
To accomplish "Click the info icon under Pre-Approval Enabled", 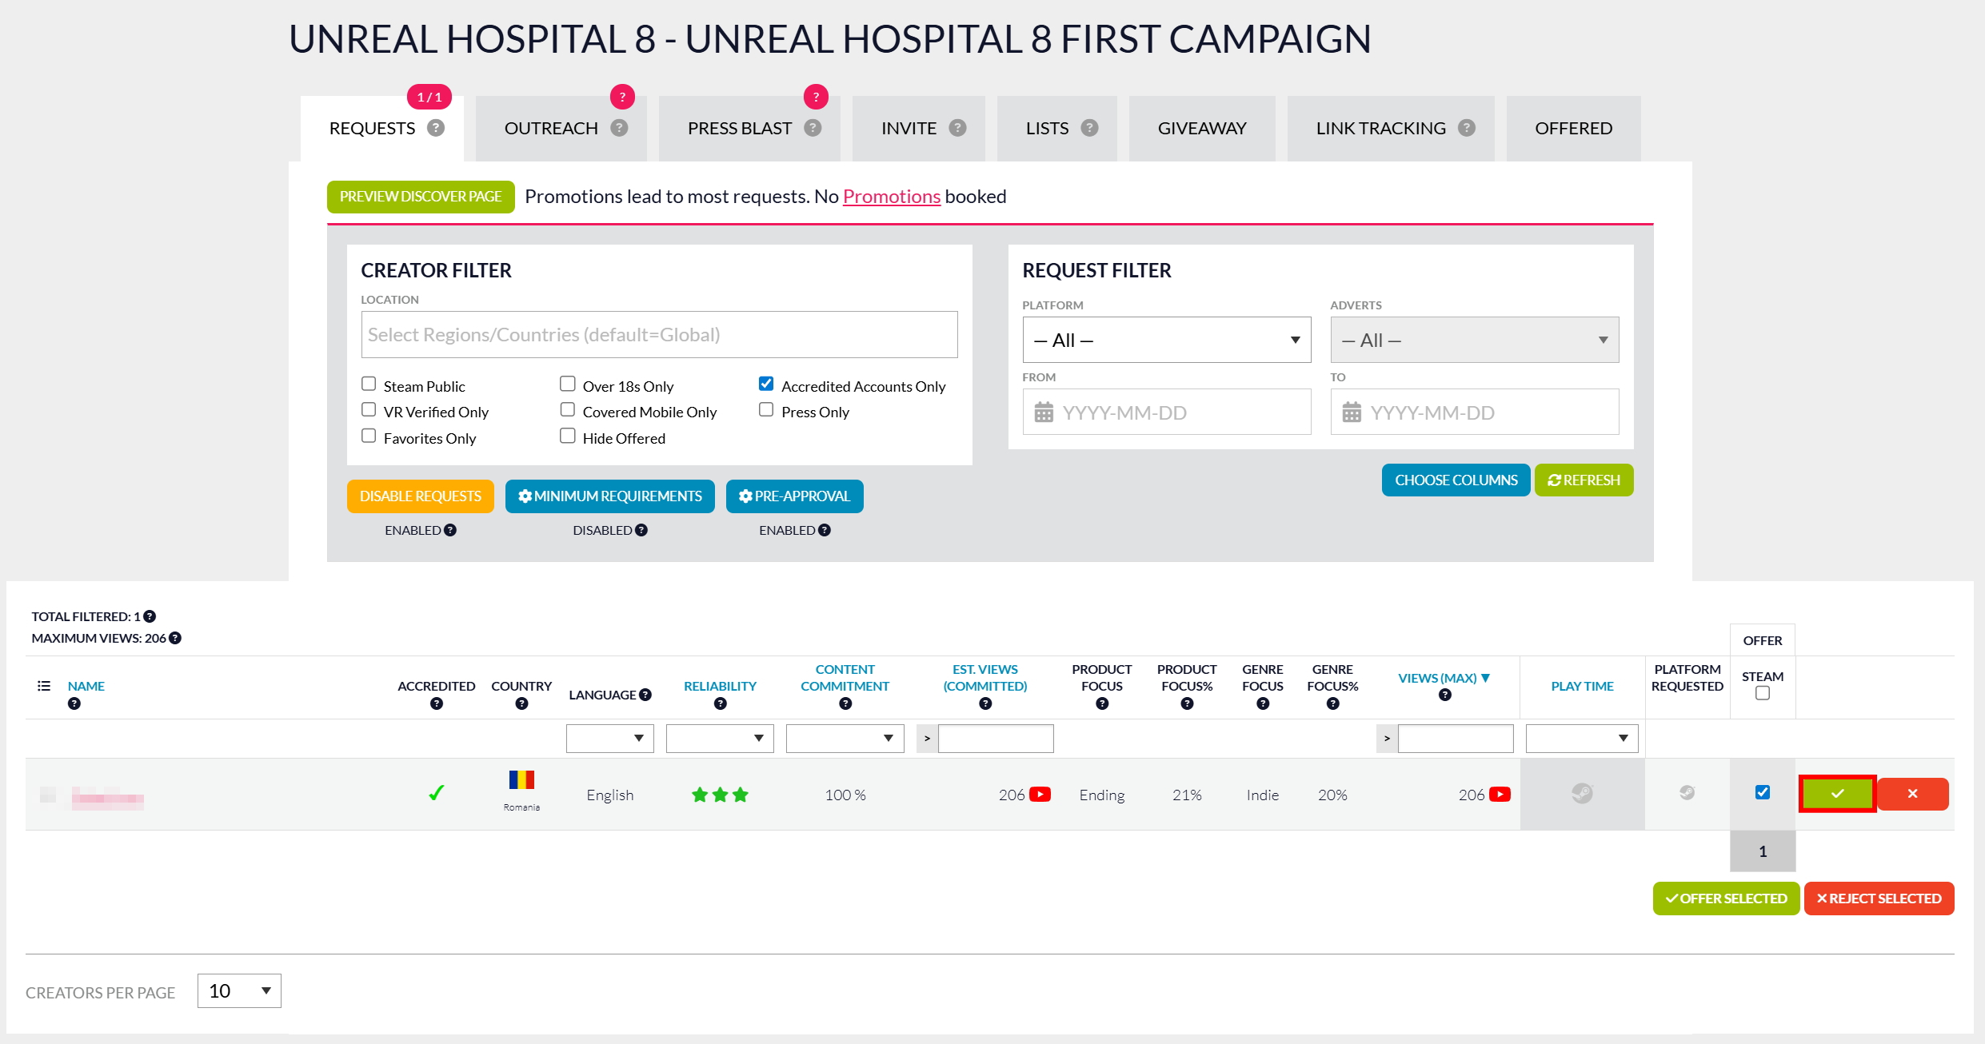I will pyautogui.click(x=825, y=530).
